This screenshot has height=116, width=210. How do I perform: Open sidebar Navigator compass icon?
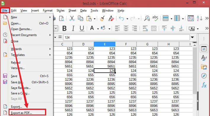204,76
